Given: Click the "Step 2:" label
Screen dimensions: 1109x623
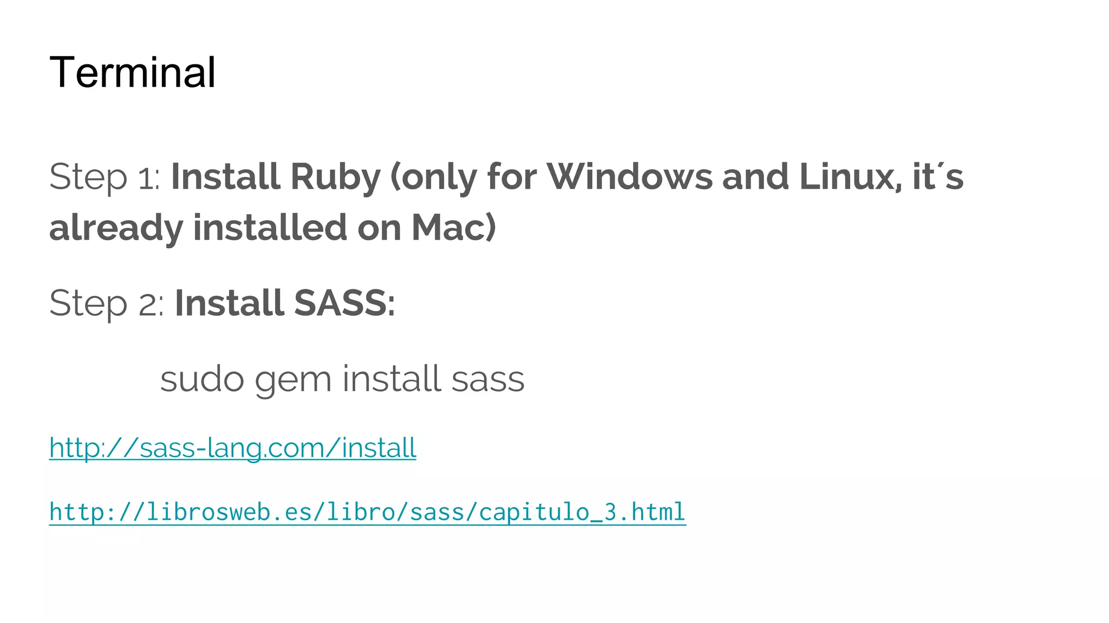Looking at the screenshot, I should coord(107,303).
